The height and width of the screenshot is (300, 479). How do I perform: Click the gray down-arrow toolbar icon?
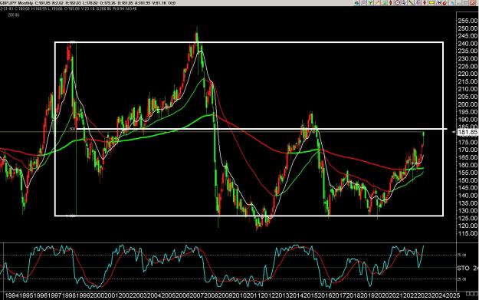[x=404, y=3]
